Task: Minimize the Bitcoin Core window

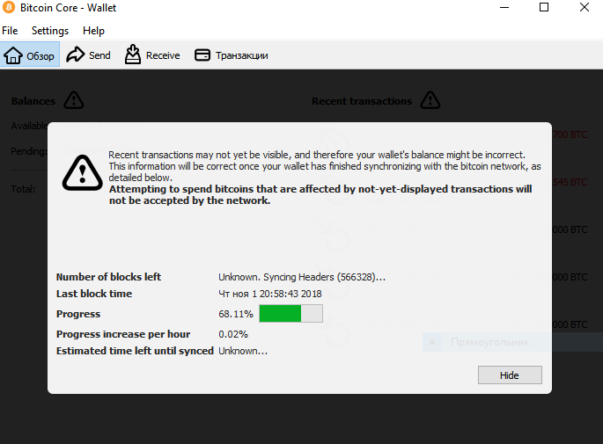Action: click(504, 7)
